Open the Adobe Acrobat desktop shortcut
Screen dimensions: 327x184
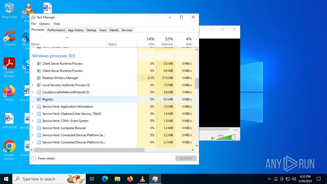[x=9, y=67]
